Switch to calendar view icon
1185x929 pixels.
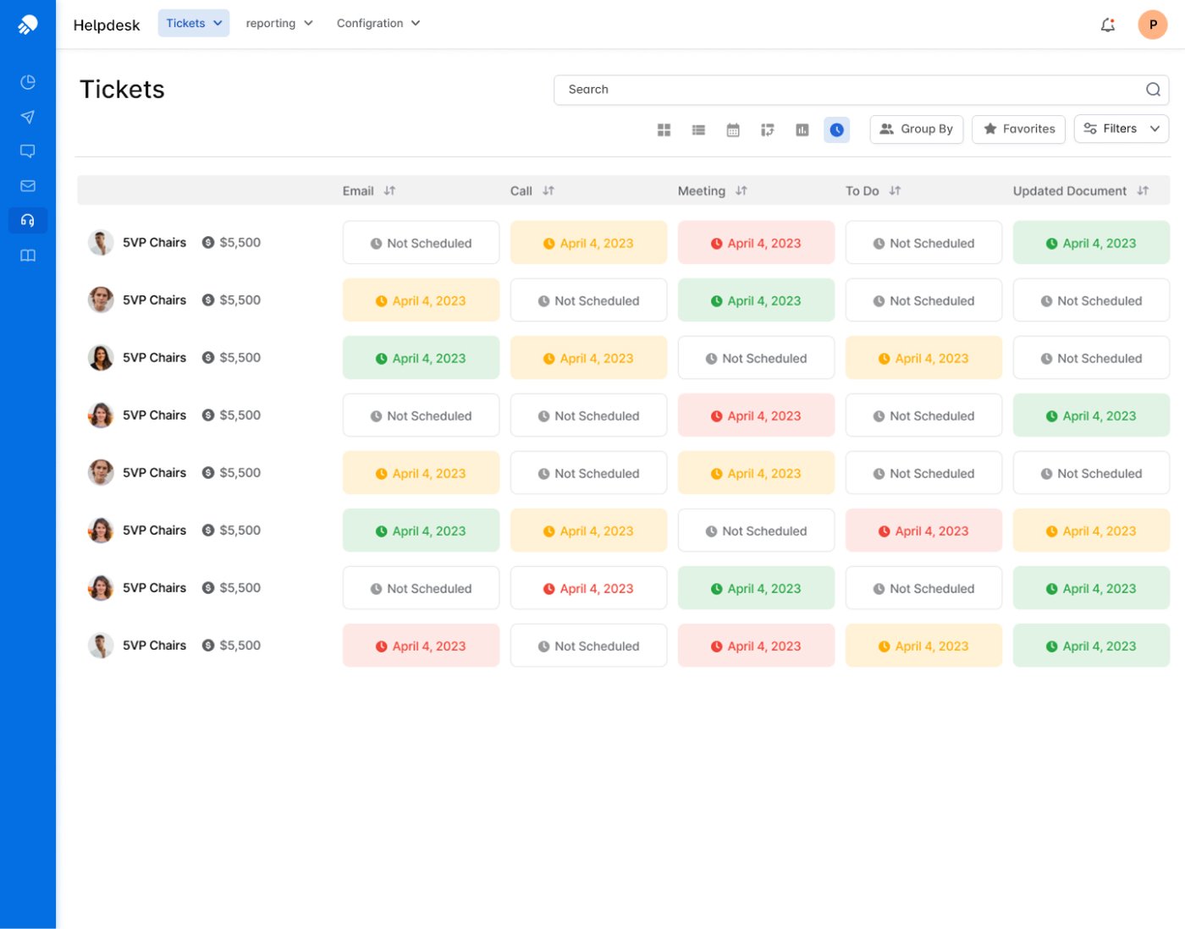(733, 129)
